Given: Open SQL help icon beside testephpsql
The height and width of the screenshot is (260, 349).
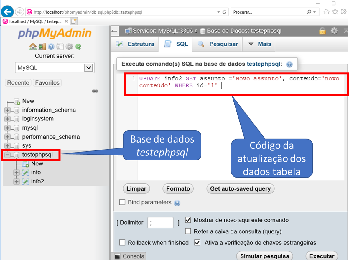Looking at the screenshot, I should [x=289, y=64].
